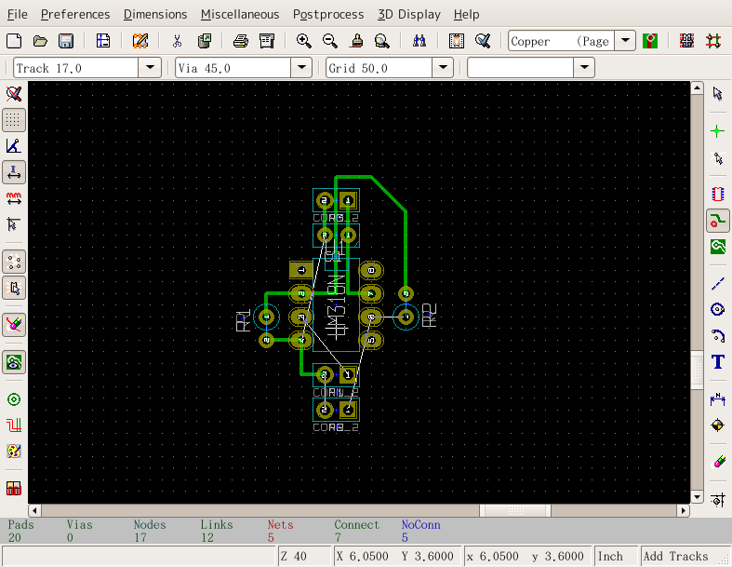Click the Save Board floppy icon
This screenshot has height=567, width=732.
[x=66, y=41]
